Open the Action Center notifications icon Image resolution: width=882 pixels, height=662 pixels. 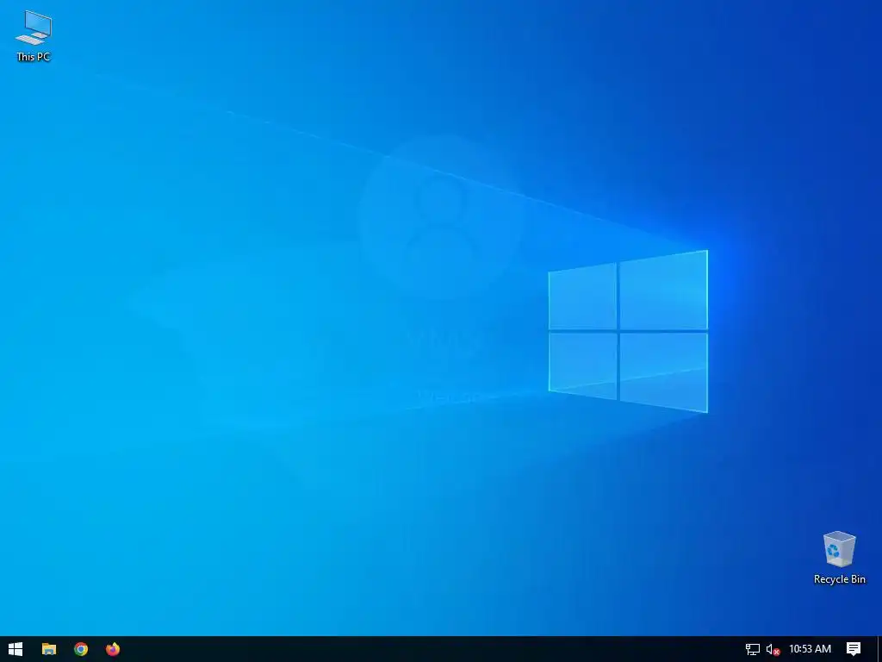pyautogui.click(x=854, y=649)
